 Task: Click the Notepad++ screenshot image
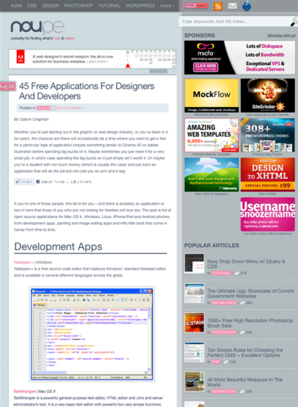point(92,335)
